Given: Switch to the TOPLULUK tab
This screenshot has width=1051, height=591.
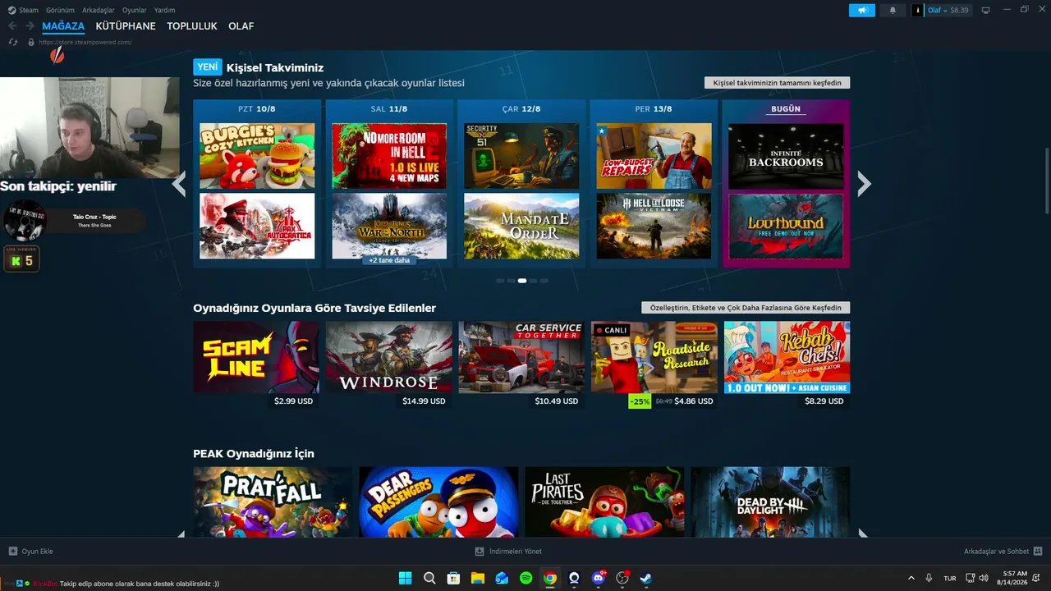Looking at the screenshot, I should coord(192,26).
